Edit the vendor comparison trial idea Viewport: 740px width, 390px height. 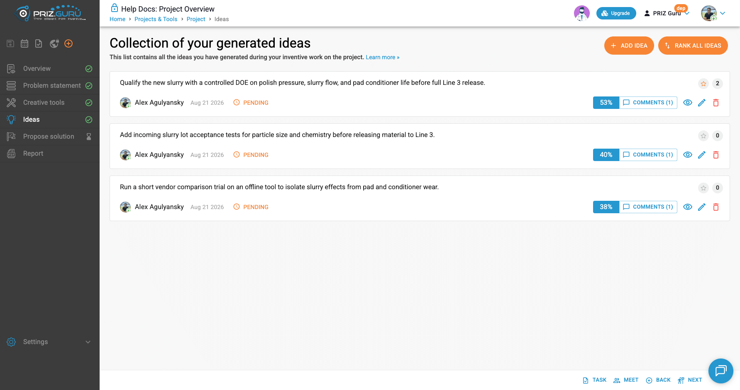click(702, 207)
